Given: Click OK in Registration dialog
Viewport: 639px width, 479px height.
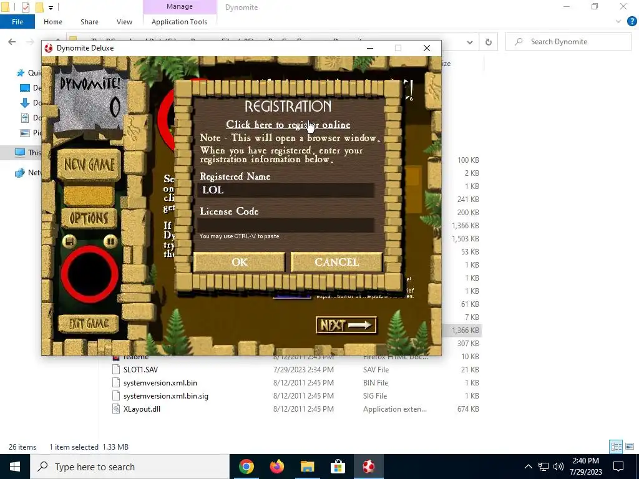Looking at the screenshot, I should point(239,262).
